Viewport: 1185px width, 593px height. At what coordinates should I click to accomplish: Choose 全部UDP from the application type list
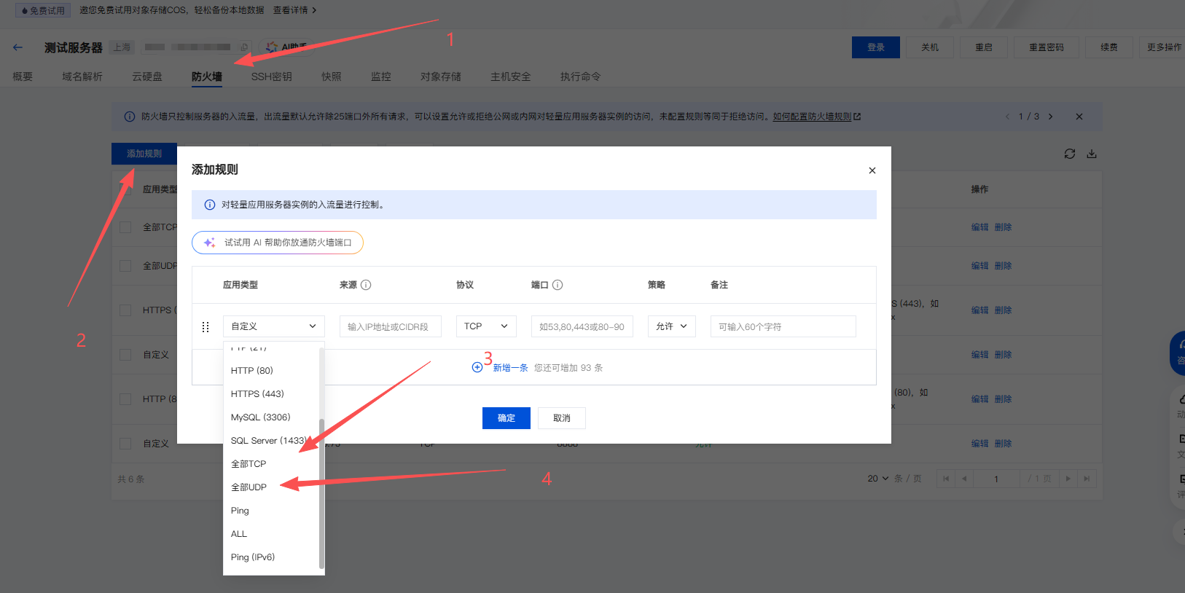click(x=249, y=487)
